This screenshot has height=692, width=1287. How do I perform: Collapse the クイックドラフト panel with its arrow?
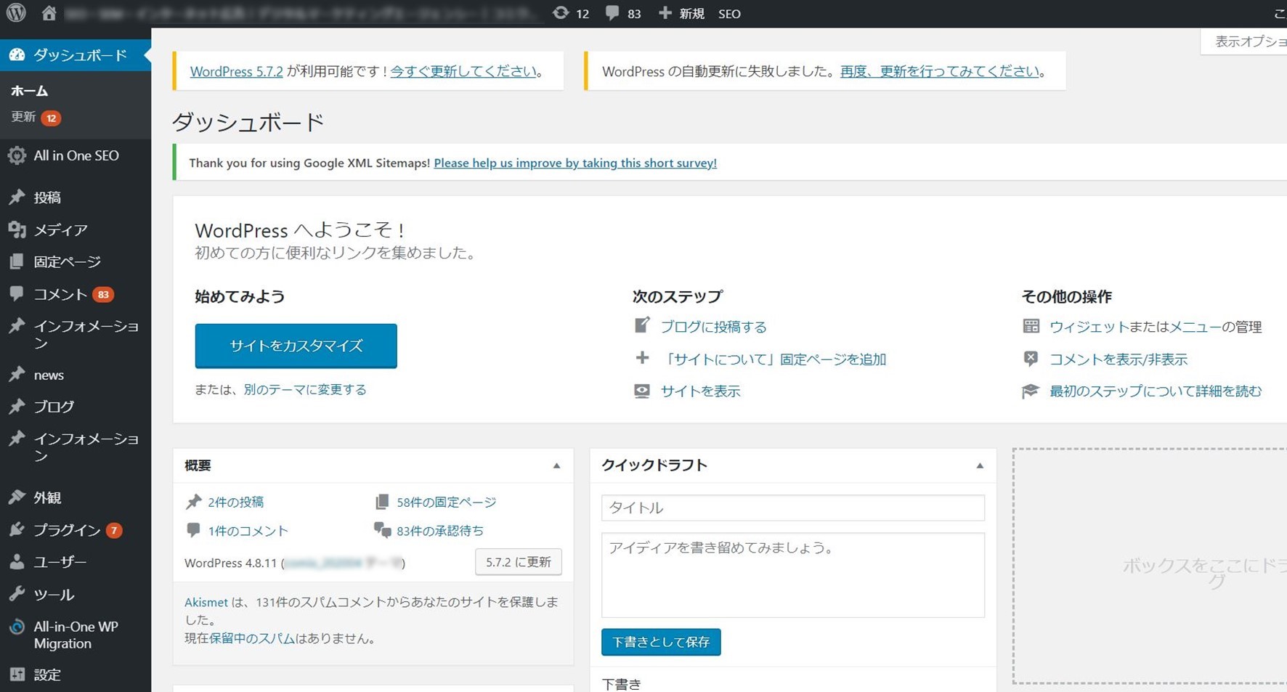[979, 465]
